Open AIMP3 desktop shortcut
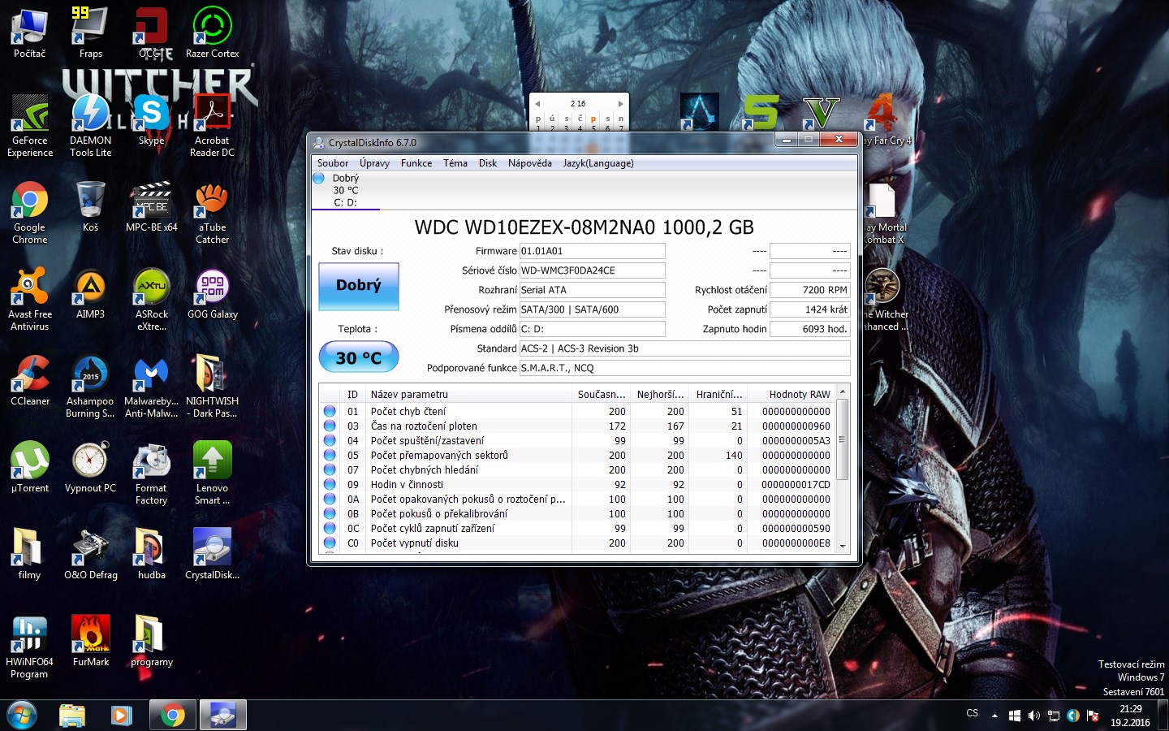 tap(91, 294)
